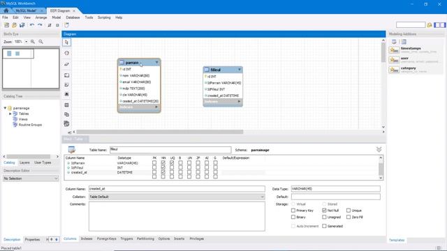Select the place new view tool

coord(67,114)
